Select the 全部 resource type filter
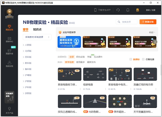 pos(72,57)
